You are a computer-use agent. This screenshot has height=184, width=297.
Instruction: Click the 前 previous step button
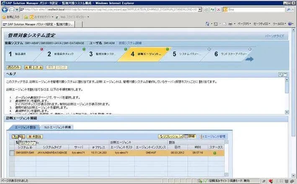coord(29,67)
